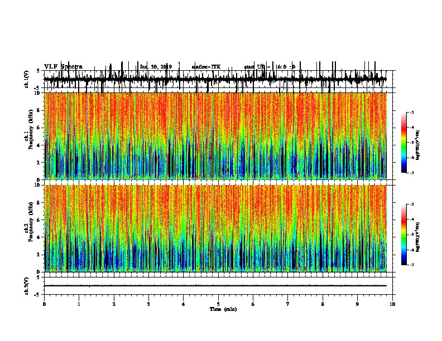Click the 'station=ITK' header text
This screenshot has height=341, width=442.
206,67
